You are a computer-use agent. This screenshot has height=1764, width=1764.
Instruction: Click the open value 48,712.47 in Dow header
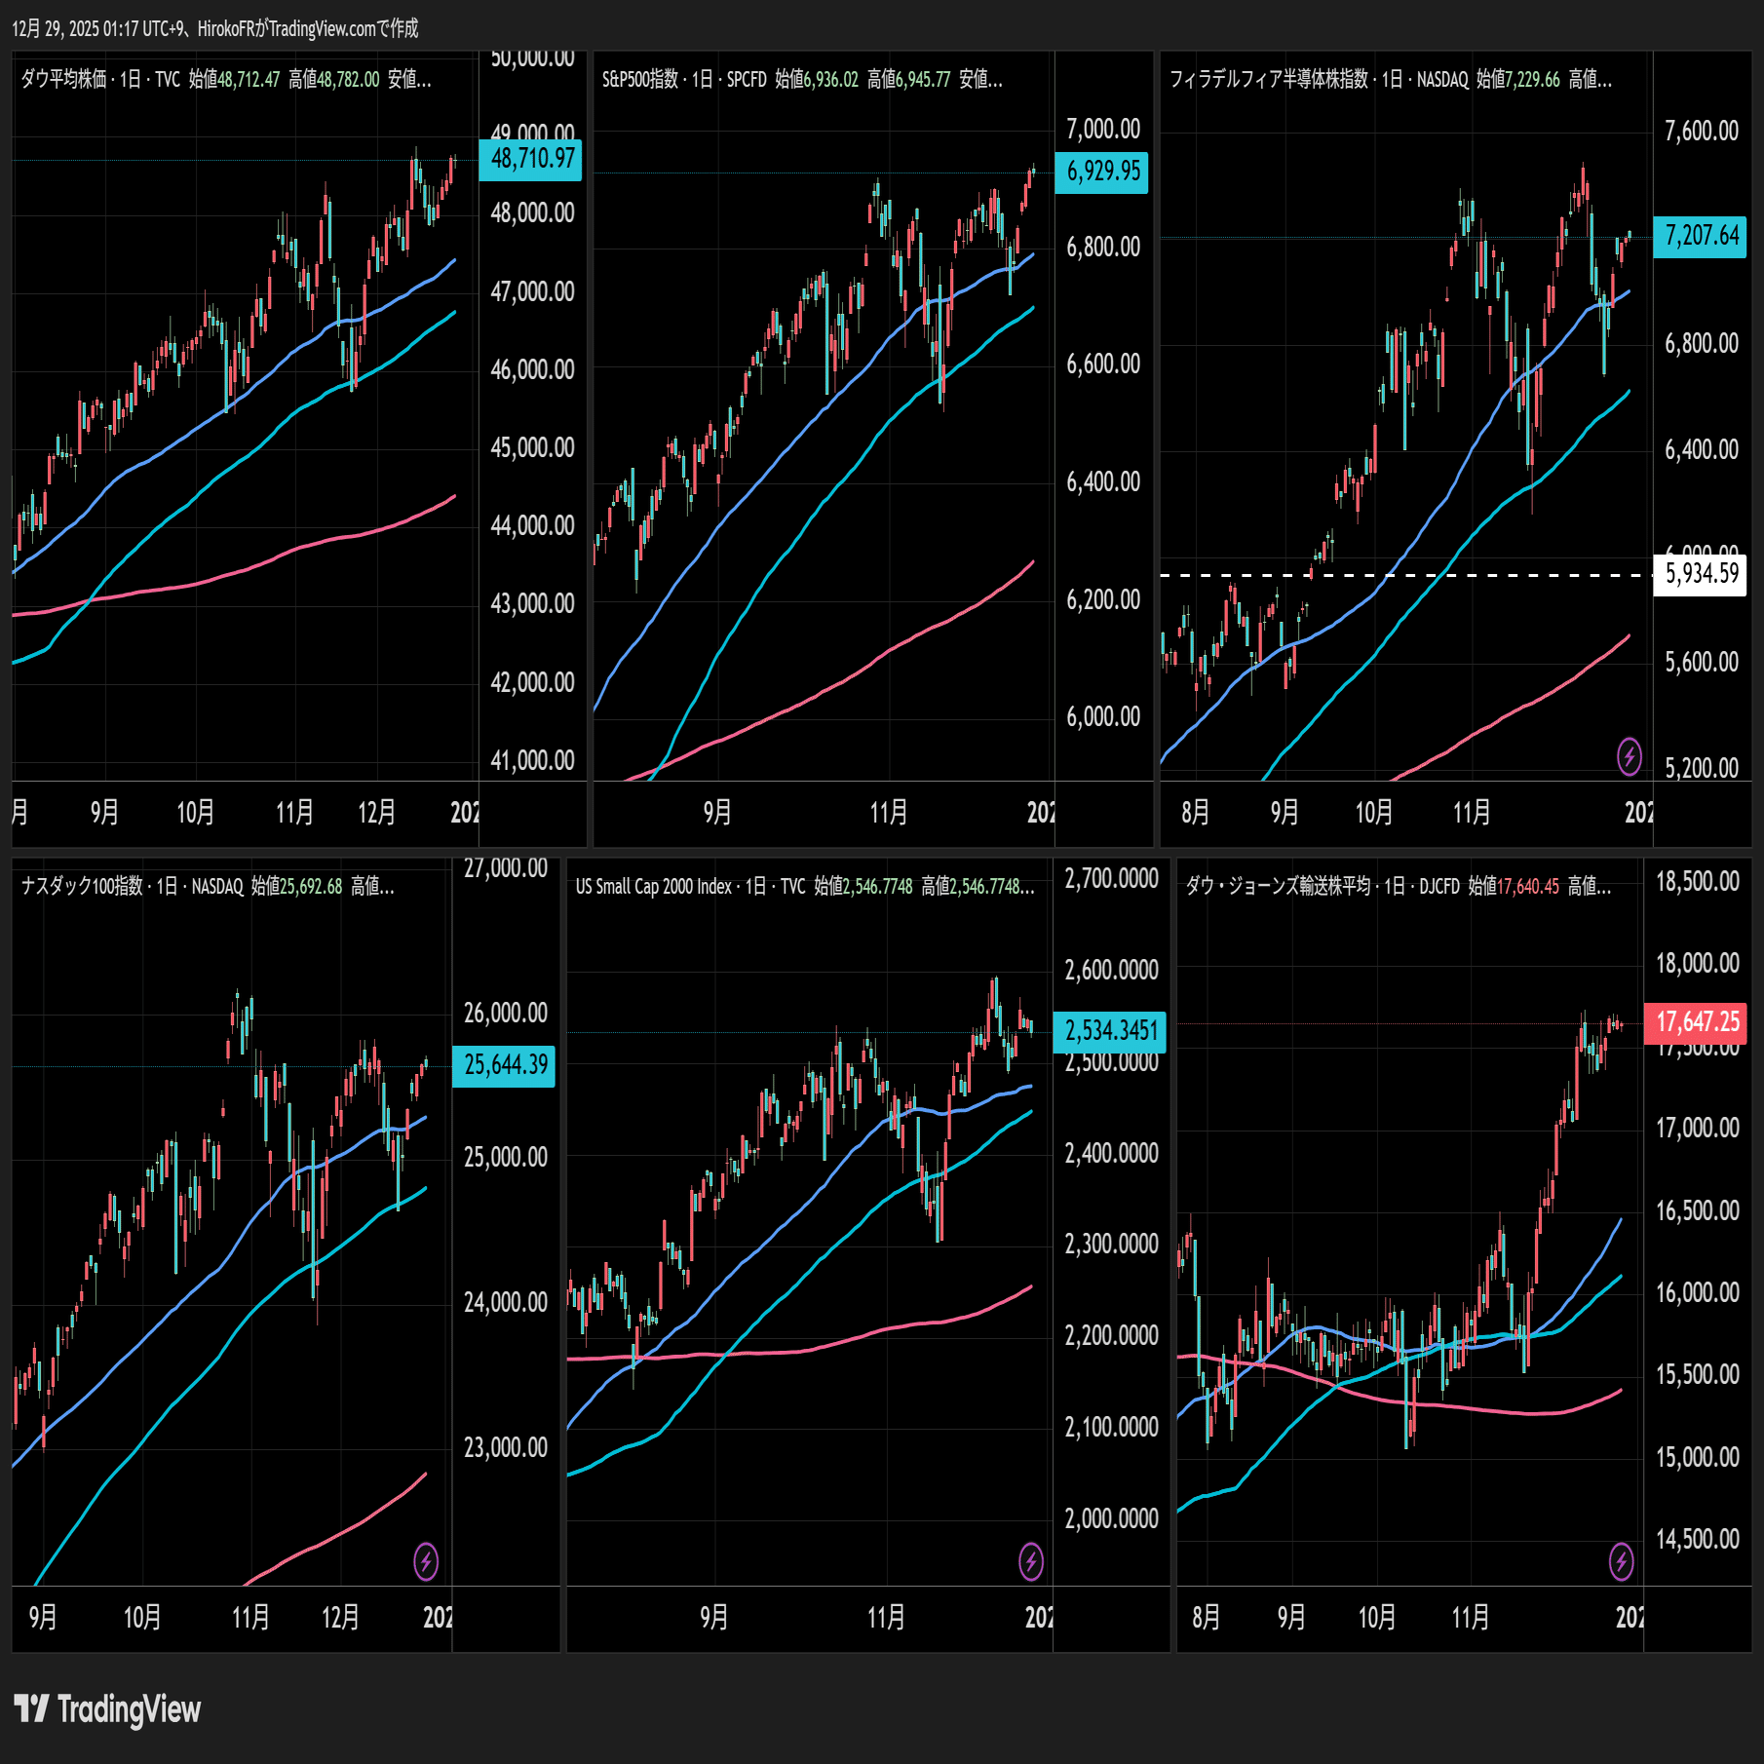[x=249, y=79]
